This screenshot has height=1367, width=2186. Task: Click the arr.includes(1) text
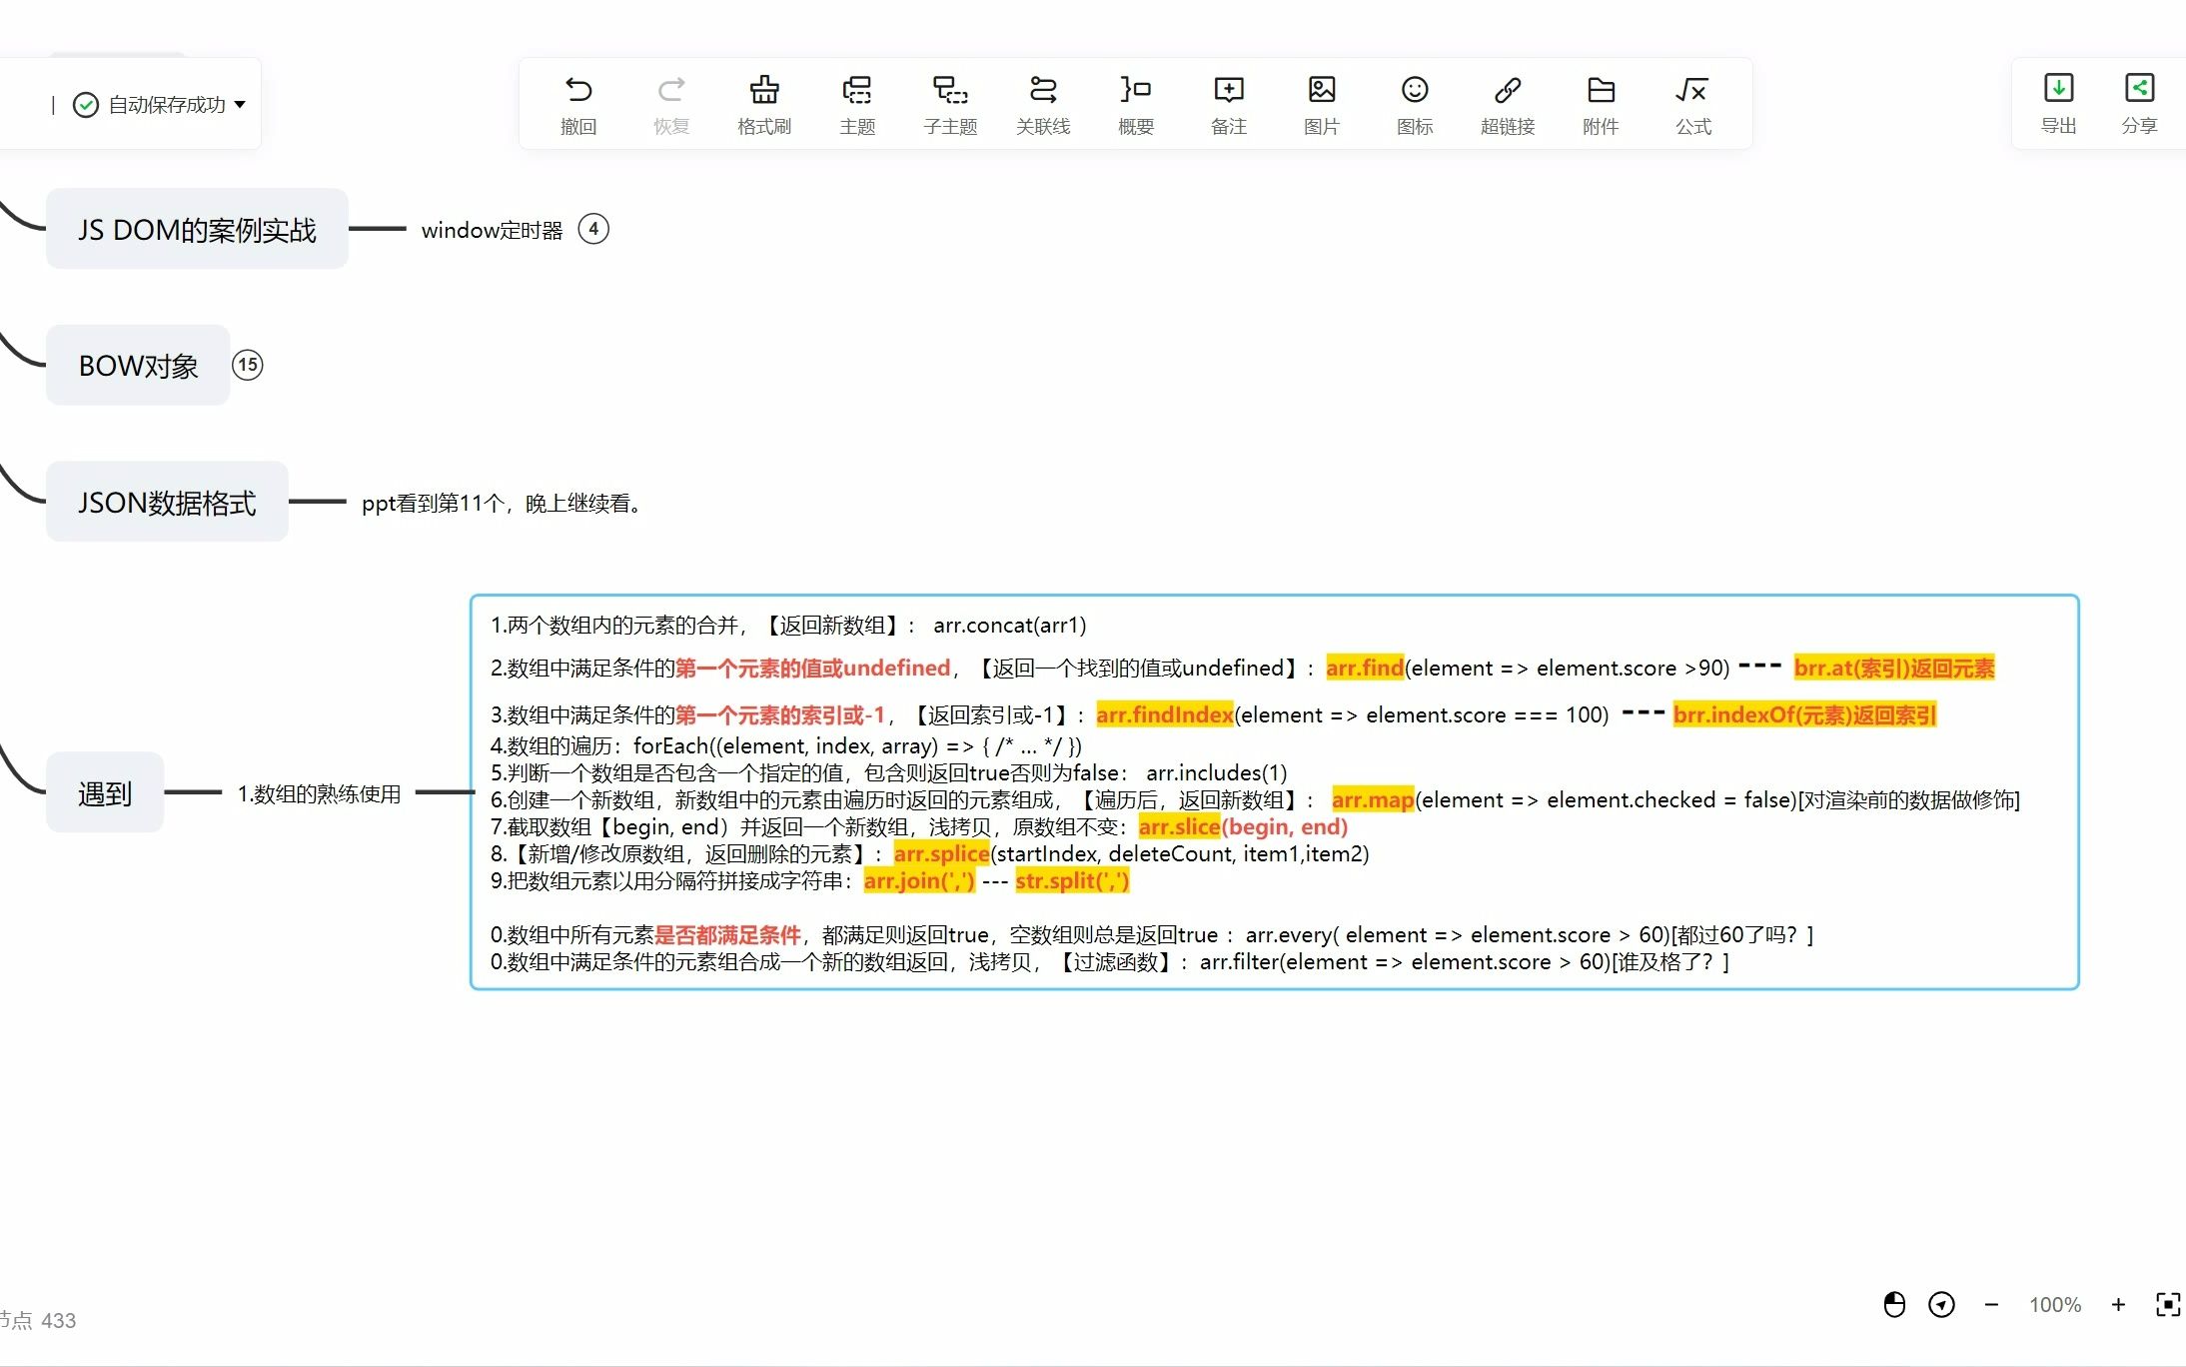1217,772
